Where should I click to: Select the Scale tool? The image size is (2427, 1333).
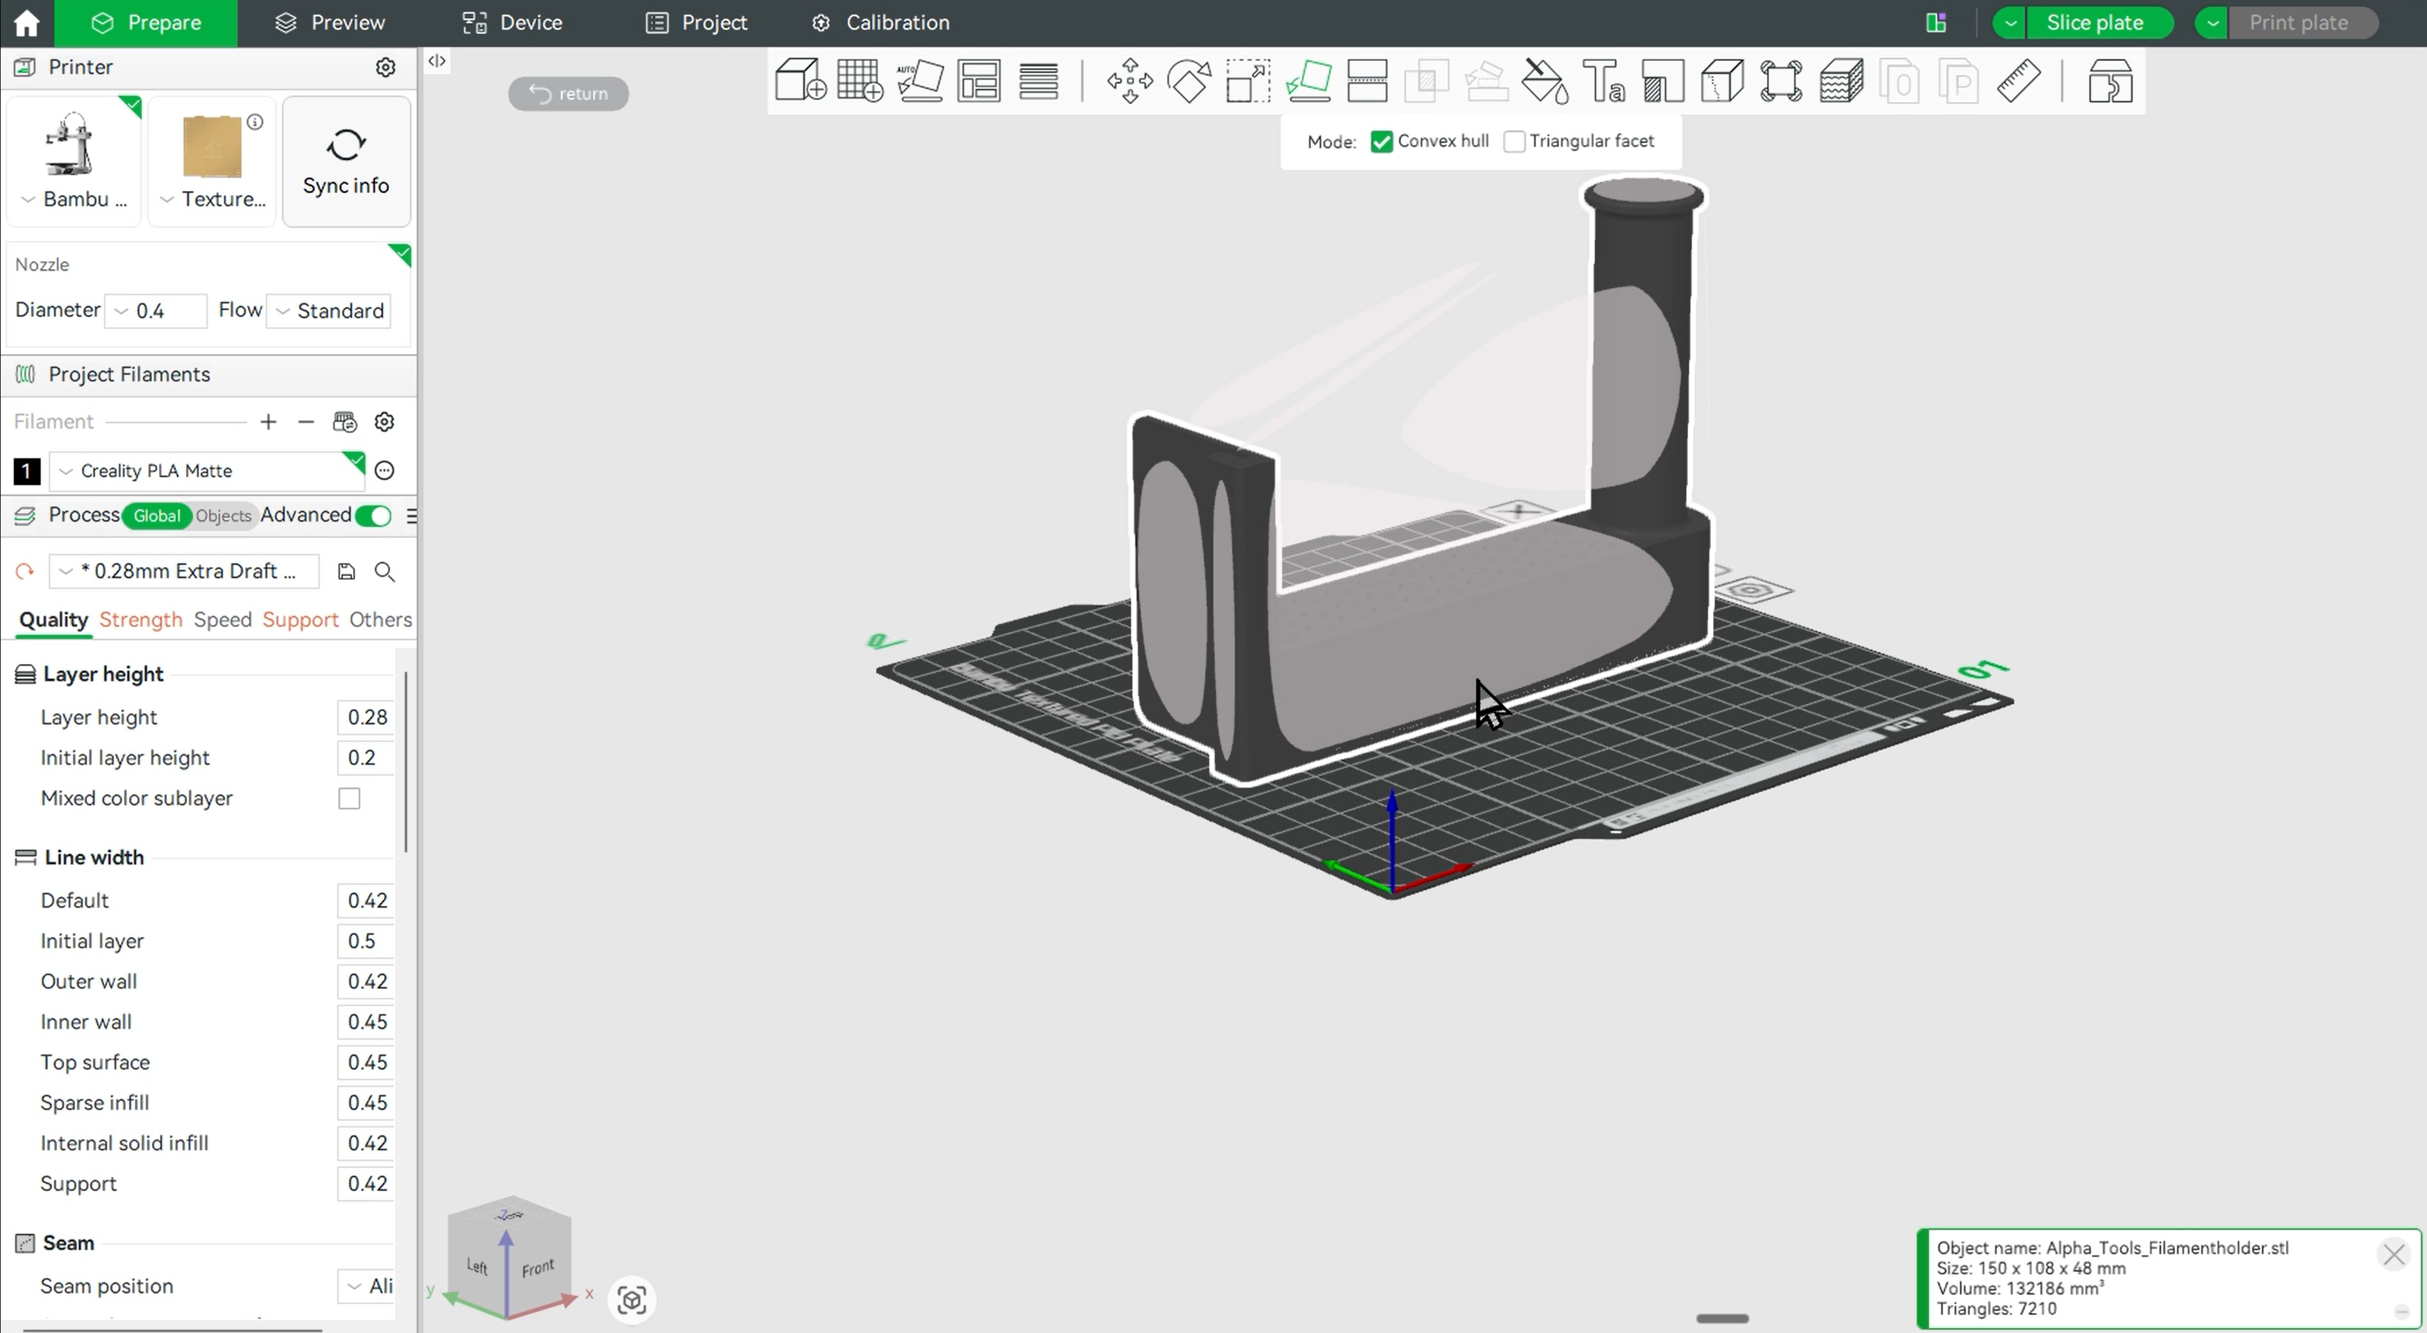[1248, 80]
